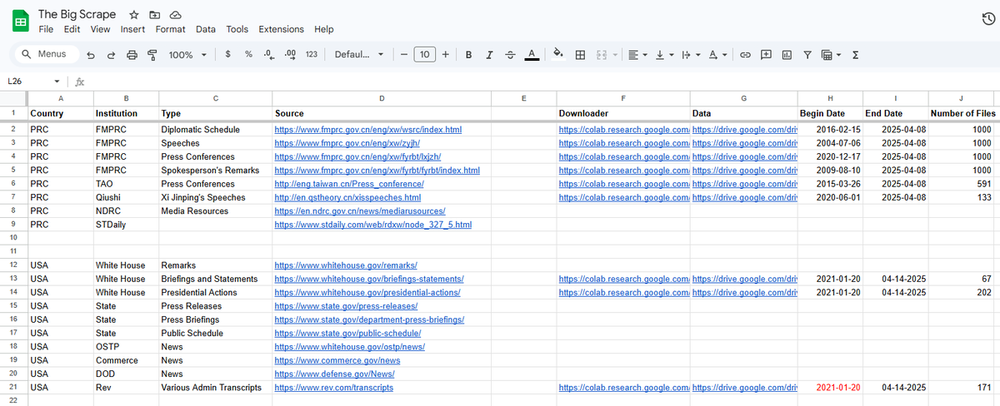Viewport: 1000px width, 406px height.
Task: Increase decimal places
Action: 290,55
